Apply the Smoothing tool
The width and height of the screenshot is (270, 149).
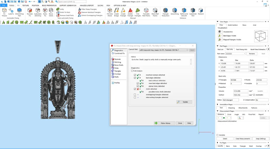coord(175,11)
